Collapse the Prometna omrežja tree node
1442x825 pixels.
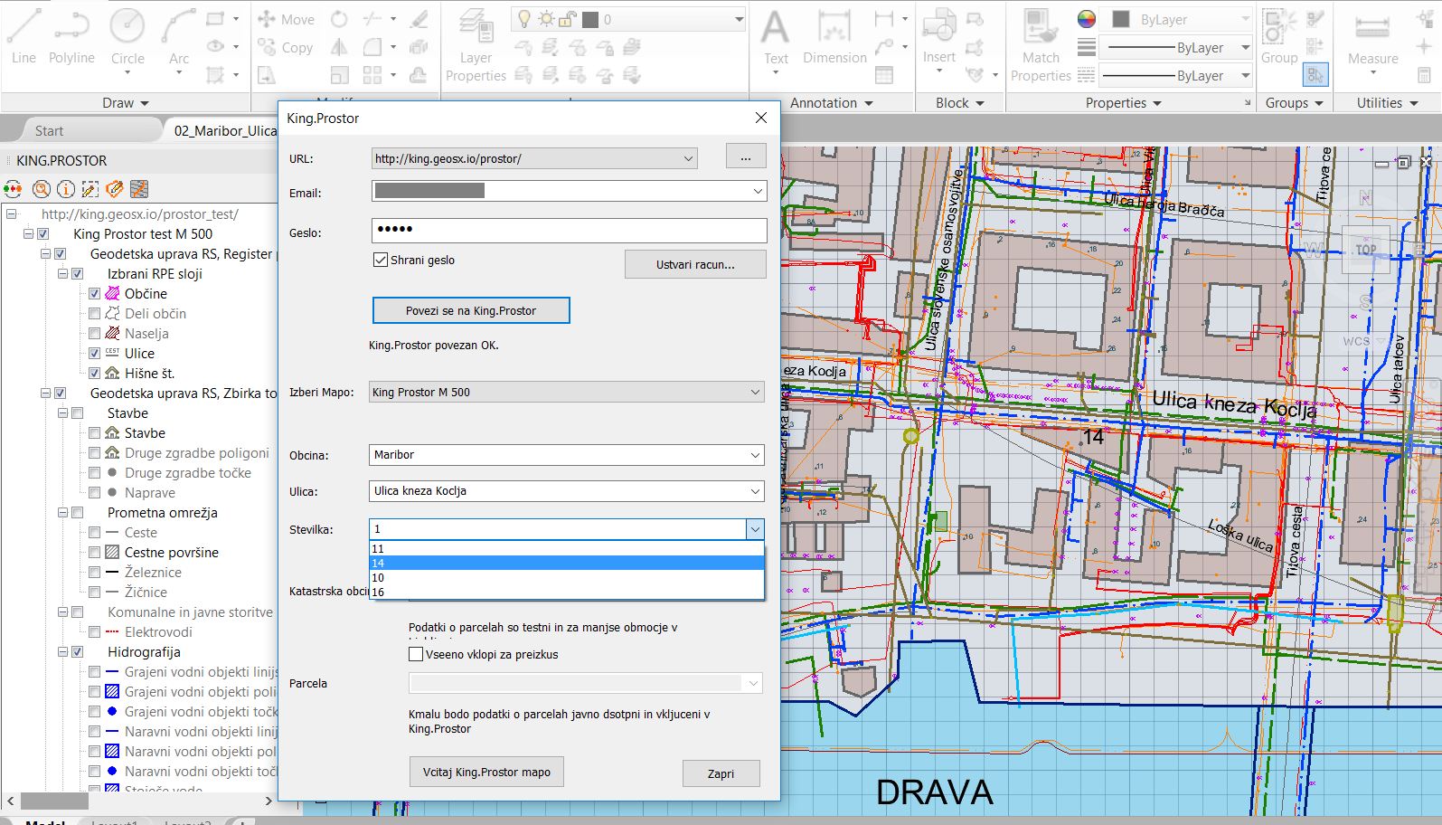tap(63, 512)
